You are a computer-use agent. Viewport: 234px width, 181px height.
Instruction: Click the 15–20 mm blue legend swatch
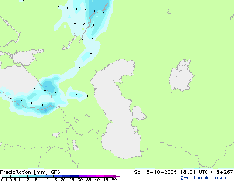tap(58, 176)
